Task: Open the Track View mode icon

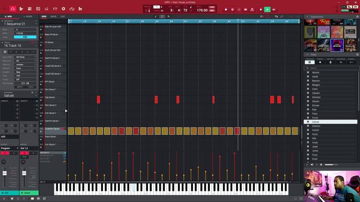Action: [x=21, y=9]
